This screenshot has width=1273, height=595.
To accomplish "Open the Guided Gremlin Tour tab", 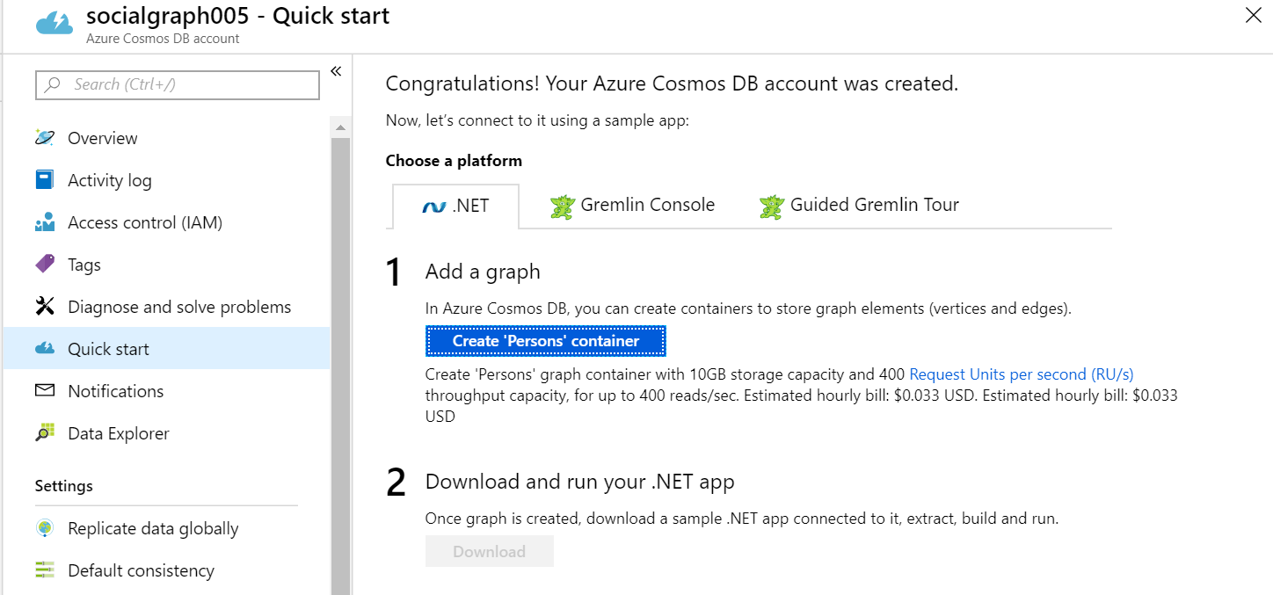I will click(859, 206).
